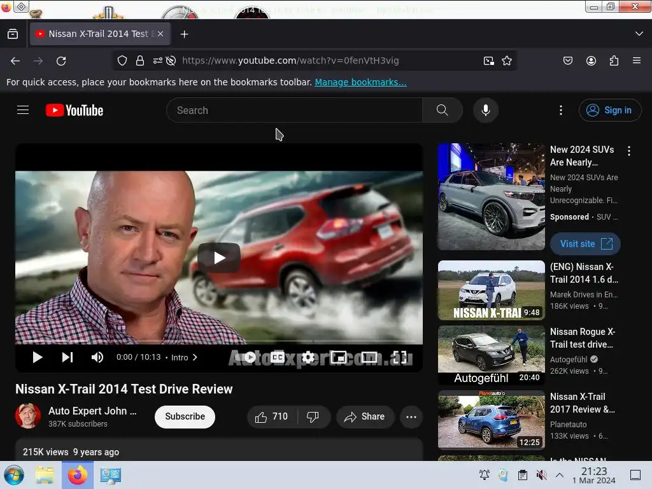
Task: Open Nissan X-Trail 2017 Review thumbnail
Action: pos(492,419)
